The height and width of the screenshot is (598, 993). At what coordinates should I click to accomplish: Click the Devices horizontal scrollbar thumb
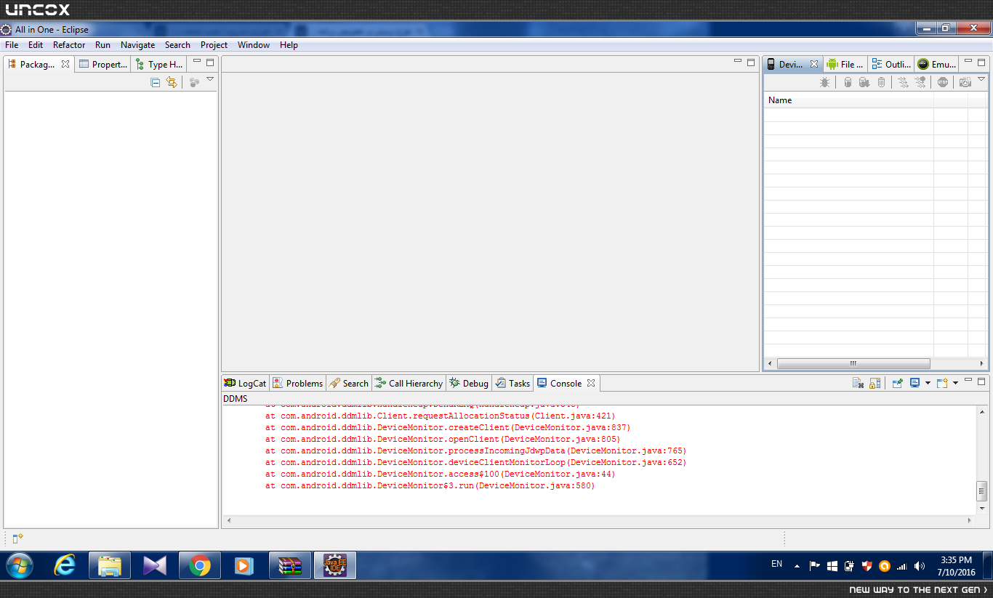click(853, 363)
